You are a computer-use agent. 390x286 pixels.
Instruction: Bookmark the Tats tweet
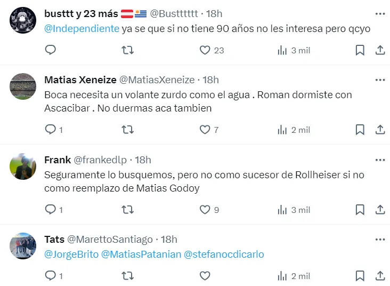360,276
